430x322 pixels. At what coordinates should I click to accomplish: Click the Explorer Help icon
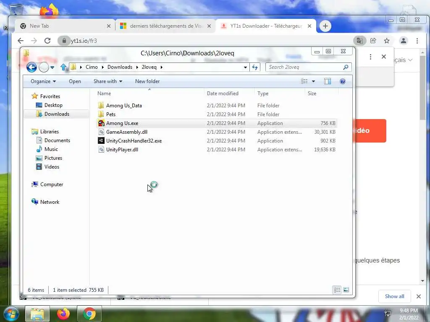tap(343, 81)
